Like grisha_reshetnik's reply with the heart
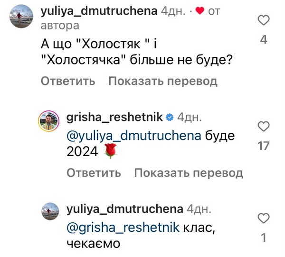The image size is (285, 257). click(x=264, y=127)
